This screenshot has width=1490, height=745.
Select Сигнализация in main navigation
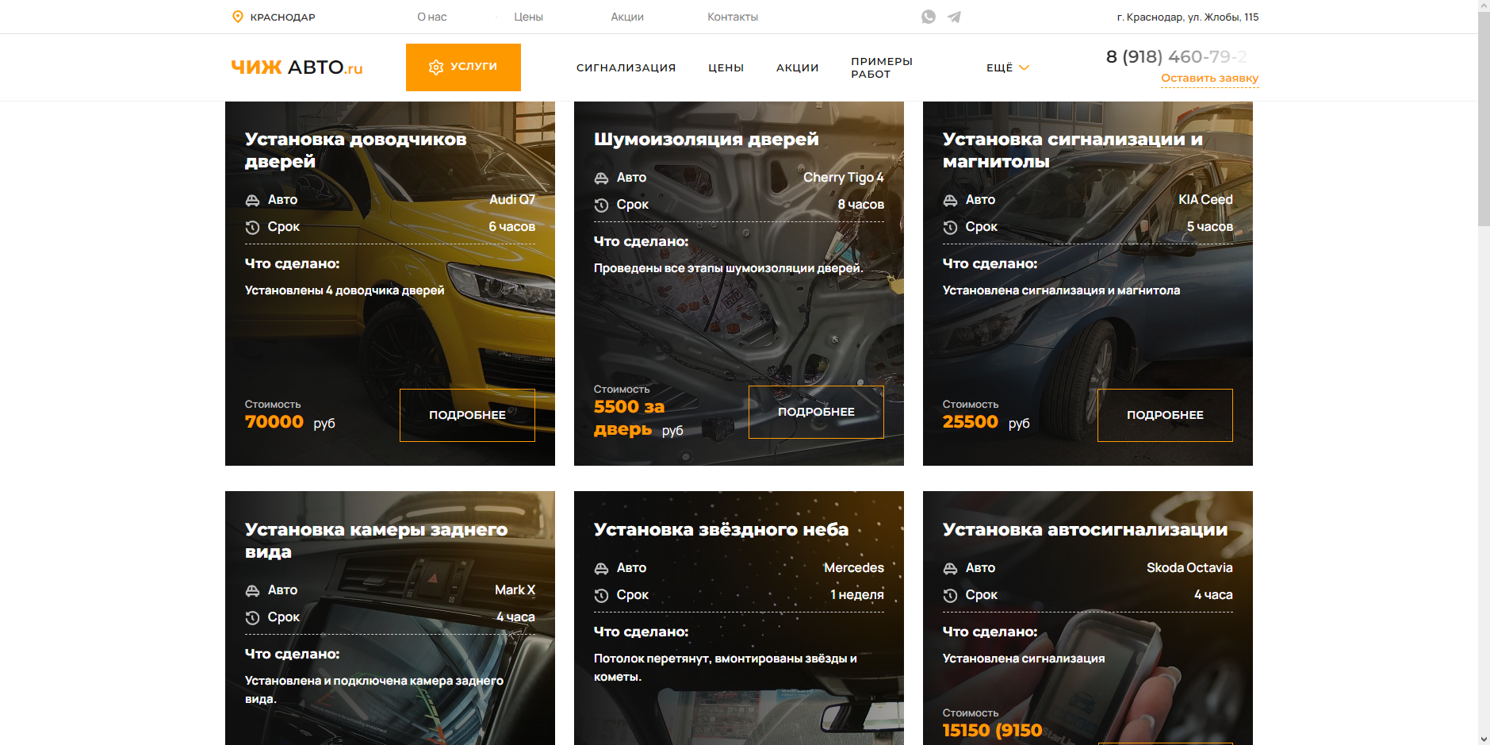[x=626, y=67]
